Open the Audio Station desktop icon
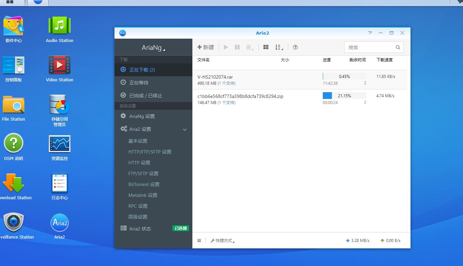The width and height of the screenshot is (463, 266). [60, 26]
